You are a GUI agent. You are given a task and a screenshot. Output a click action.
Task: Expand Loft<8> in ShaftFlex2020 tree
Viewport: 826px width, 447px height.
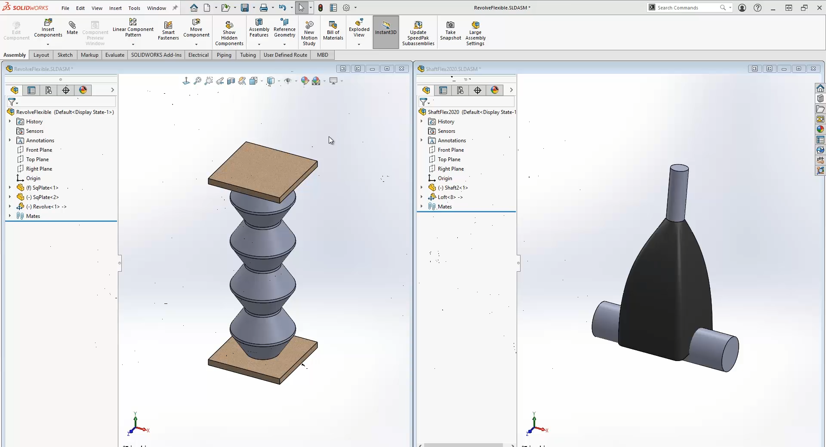click(x=422, y=197)
